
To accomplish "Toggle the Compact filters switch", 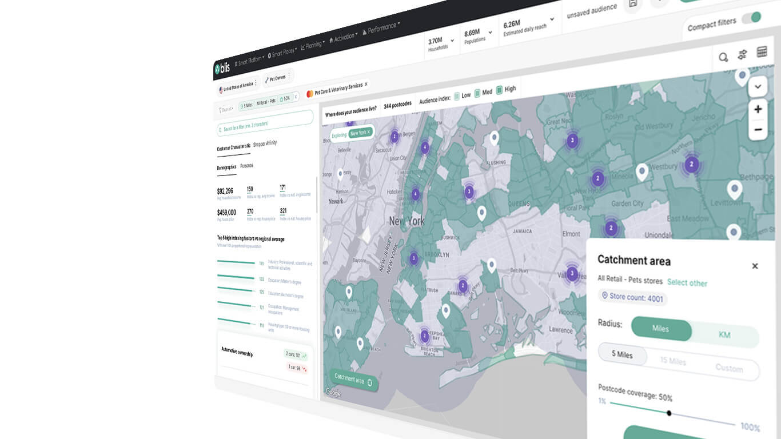I will pos(751,18).
